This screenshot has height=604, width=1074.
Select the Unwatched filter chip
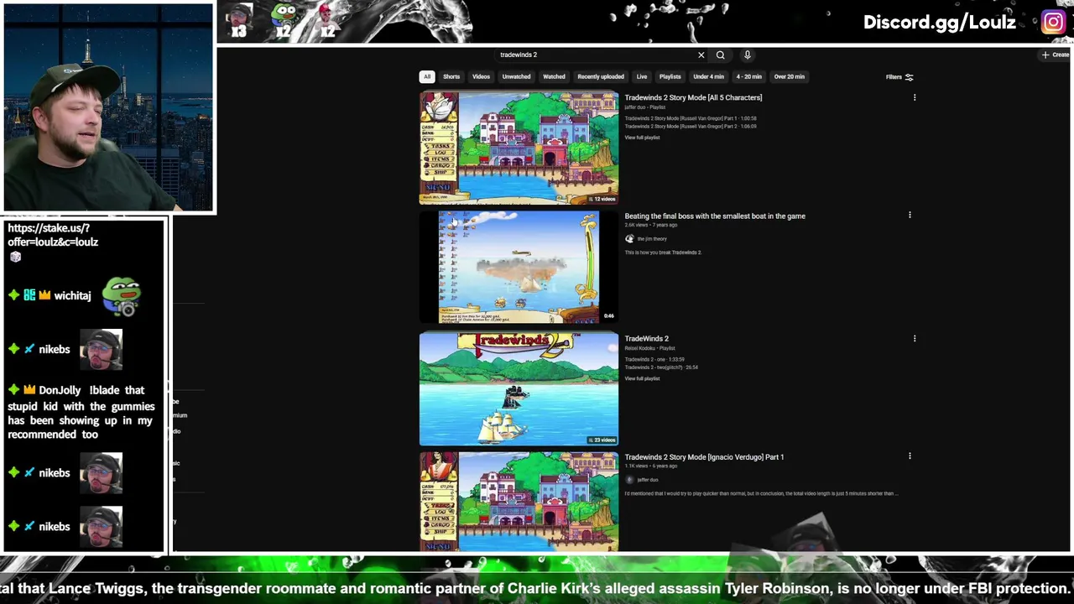(516, 77)
